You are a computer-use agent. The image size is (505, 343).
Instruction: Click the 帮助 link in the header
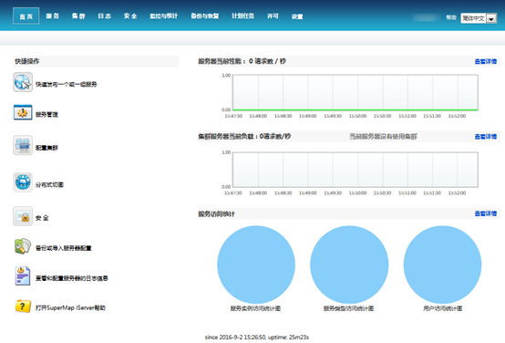point(451,17)
